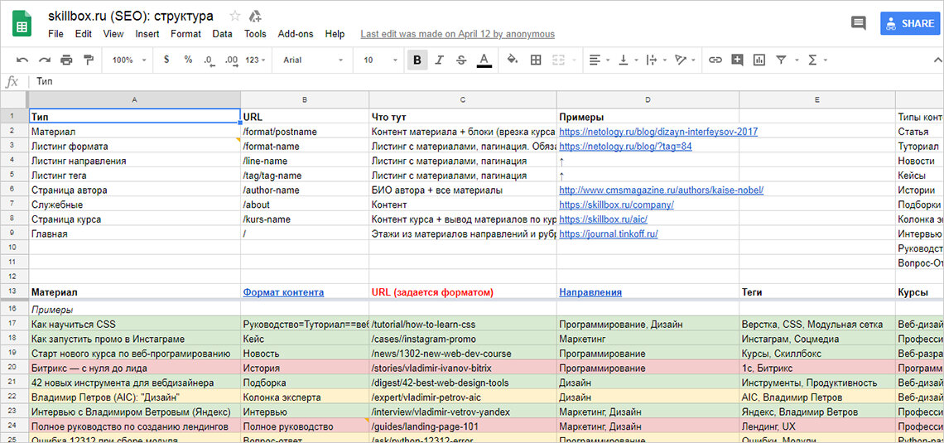Open the text rotation dropdown
The width and height of the screenshot is (944, 443).
(x=685, y=60)
